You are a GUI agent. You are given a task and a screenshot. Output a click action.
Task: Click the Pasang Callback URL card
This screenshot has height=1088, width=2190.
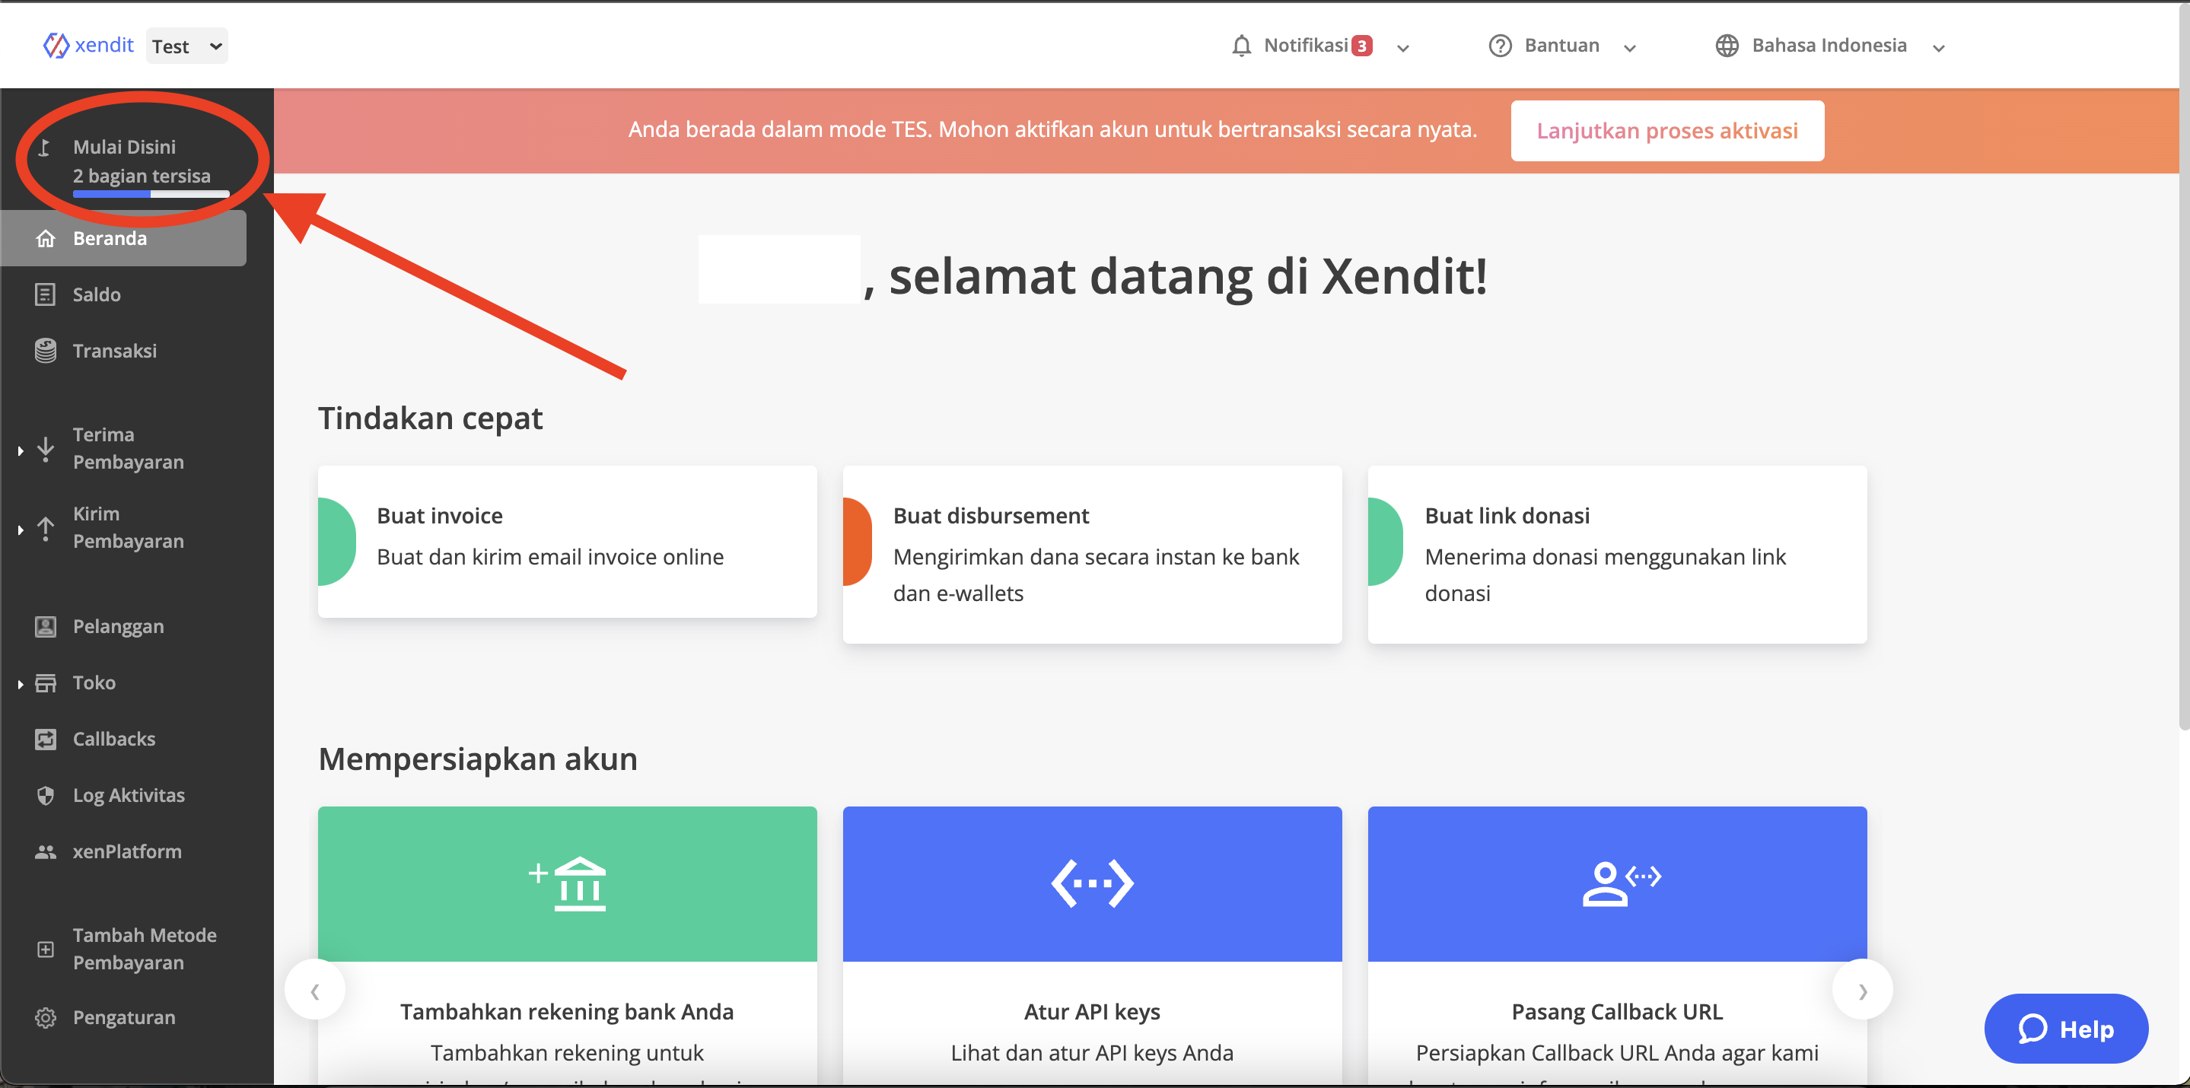tap(1617, 945)
